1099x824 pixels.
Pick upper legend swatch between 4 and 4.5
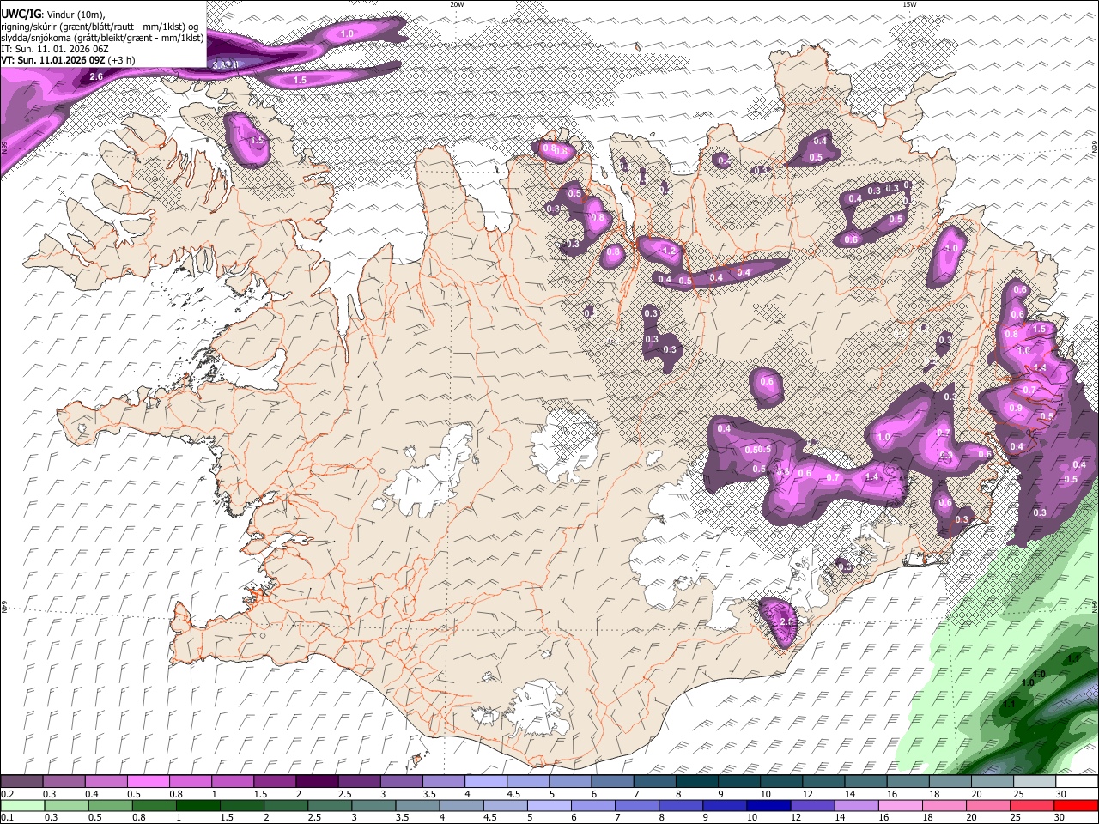485,781
